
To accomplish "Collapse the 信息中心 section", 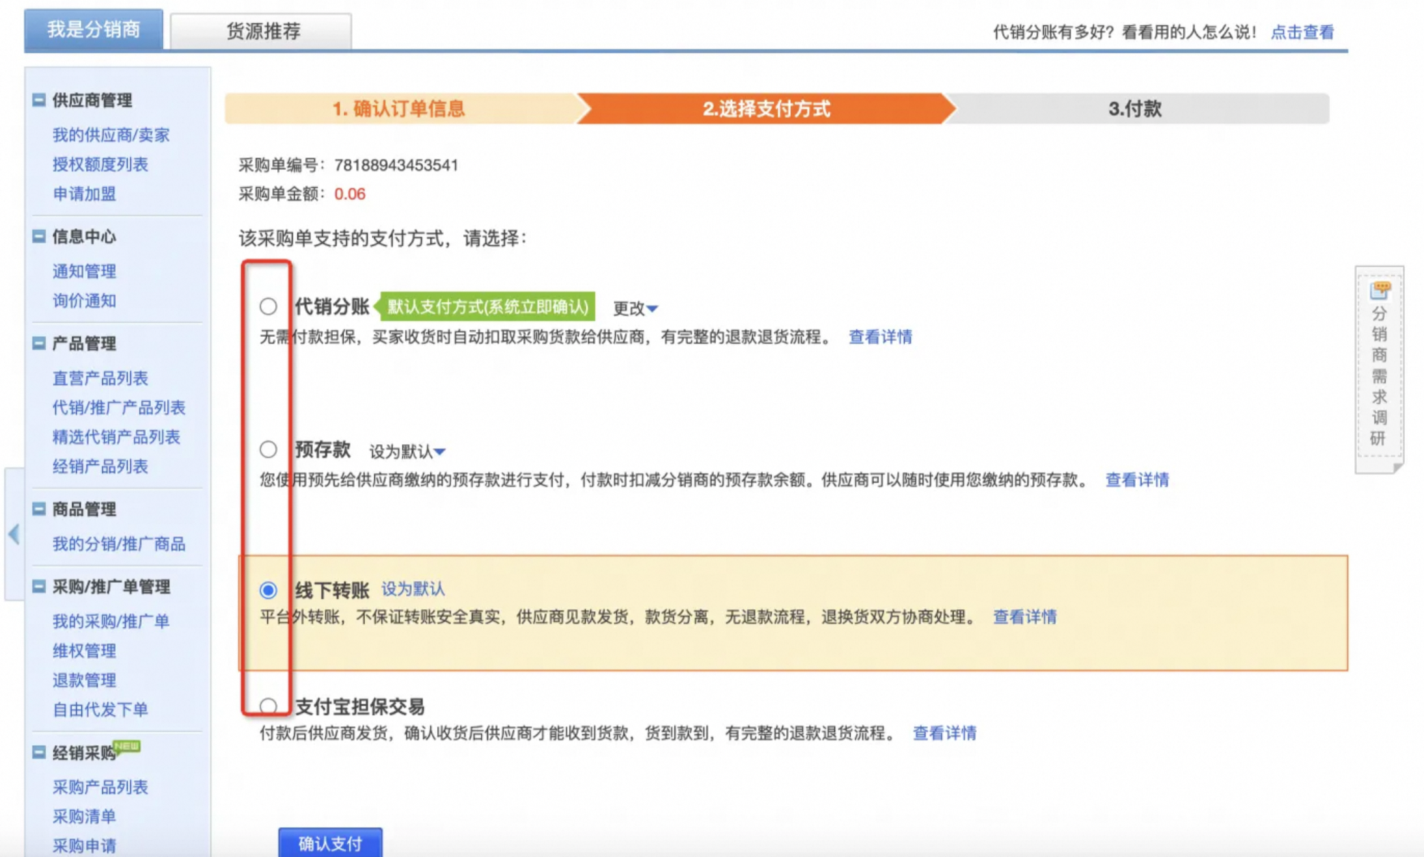I will click(39, 237).
